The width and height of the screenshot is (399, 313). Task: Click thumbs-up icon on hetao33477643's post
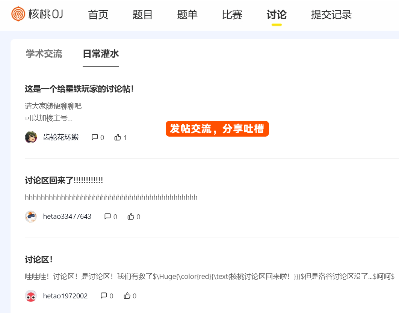pyautogui.click(x=131, y=217)
